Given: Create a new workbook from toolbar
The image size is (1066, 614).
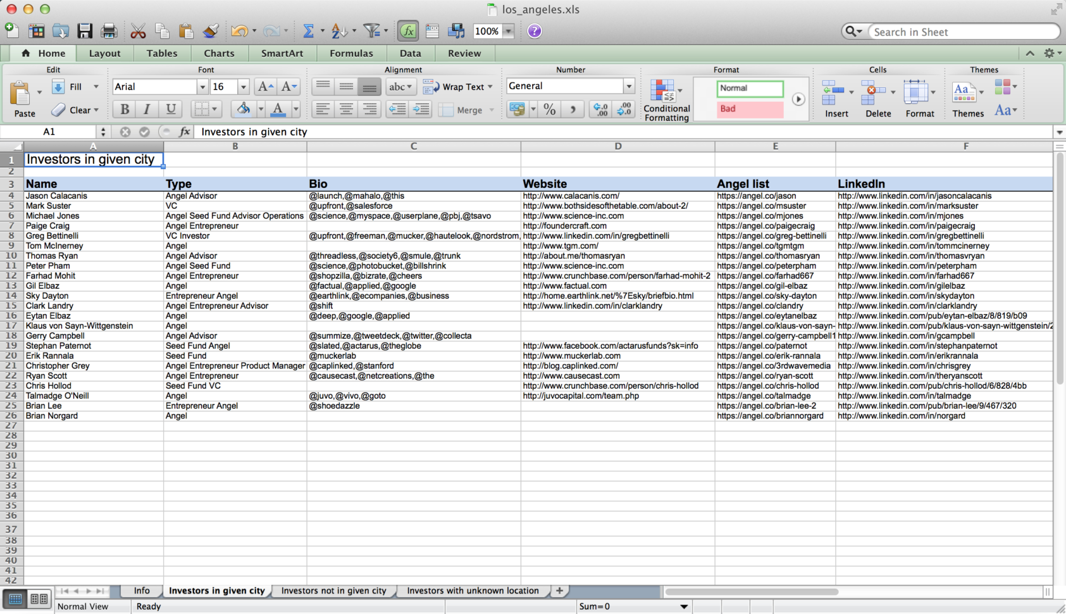Looking at the screenshot, I should (11, 30).
